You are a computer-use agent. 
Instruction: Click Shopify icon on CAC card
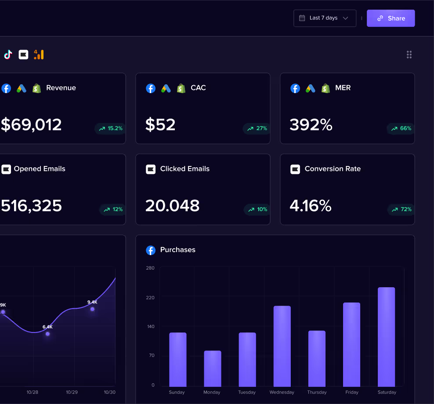(x=181, y=88)
